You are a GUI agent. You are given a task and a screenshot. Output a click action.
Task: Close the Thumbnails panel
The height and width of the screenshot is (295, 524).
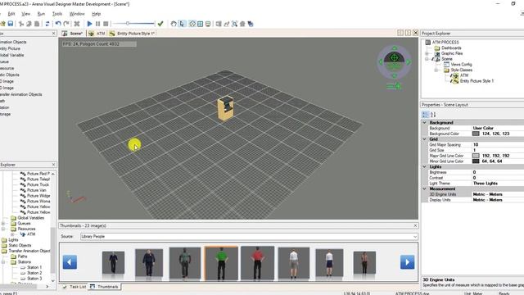point(415,226)
